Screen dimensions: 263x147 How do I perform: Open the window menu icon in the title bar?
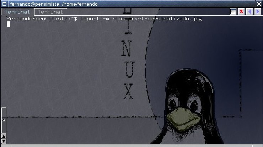click(4, 4)
